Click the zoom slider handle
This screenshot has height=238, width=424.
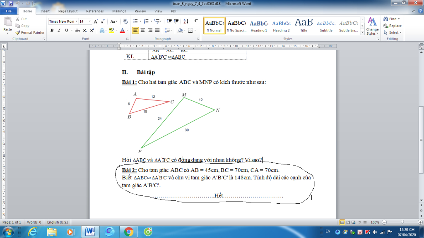[402, 222]
